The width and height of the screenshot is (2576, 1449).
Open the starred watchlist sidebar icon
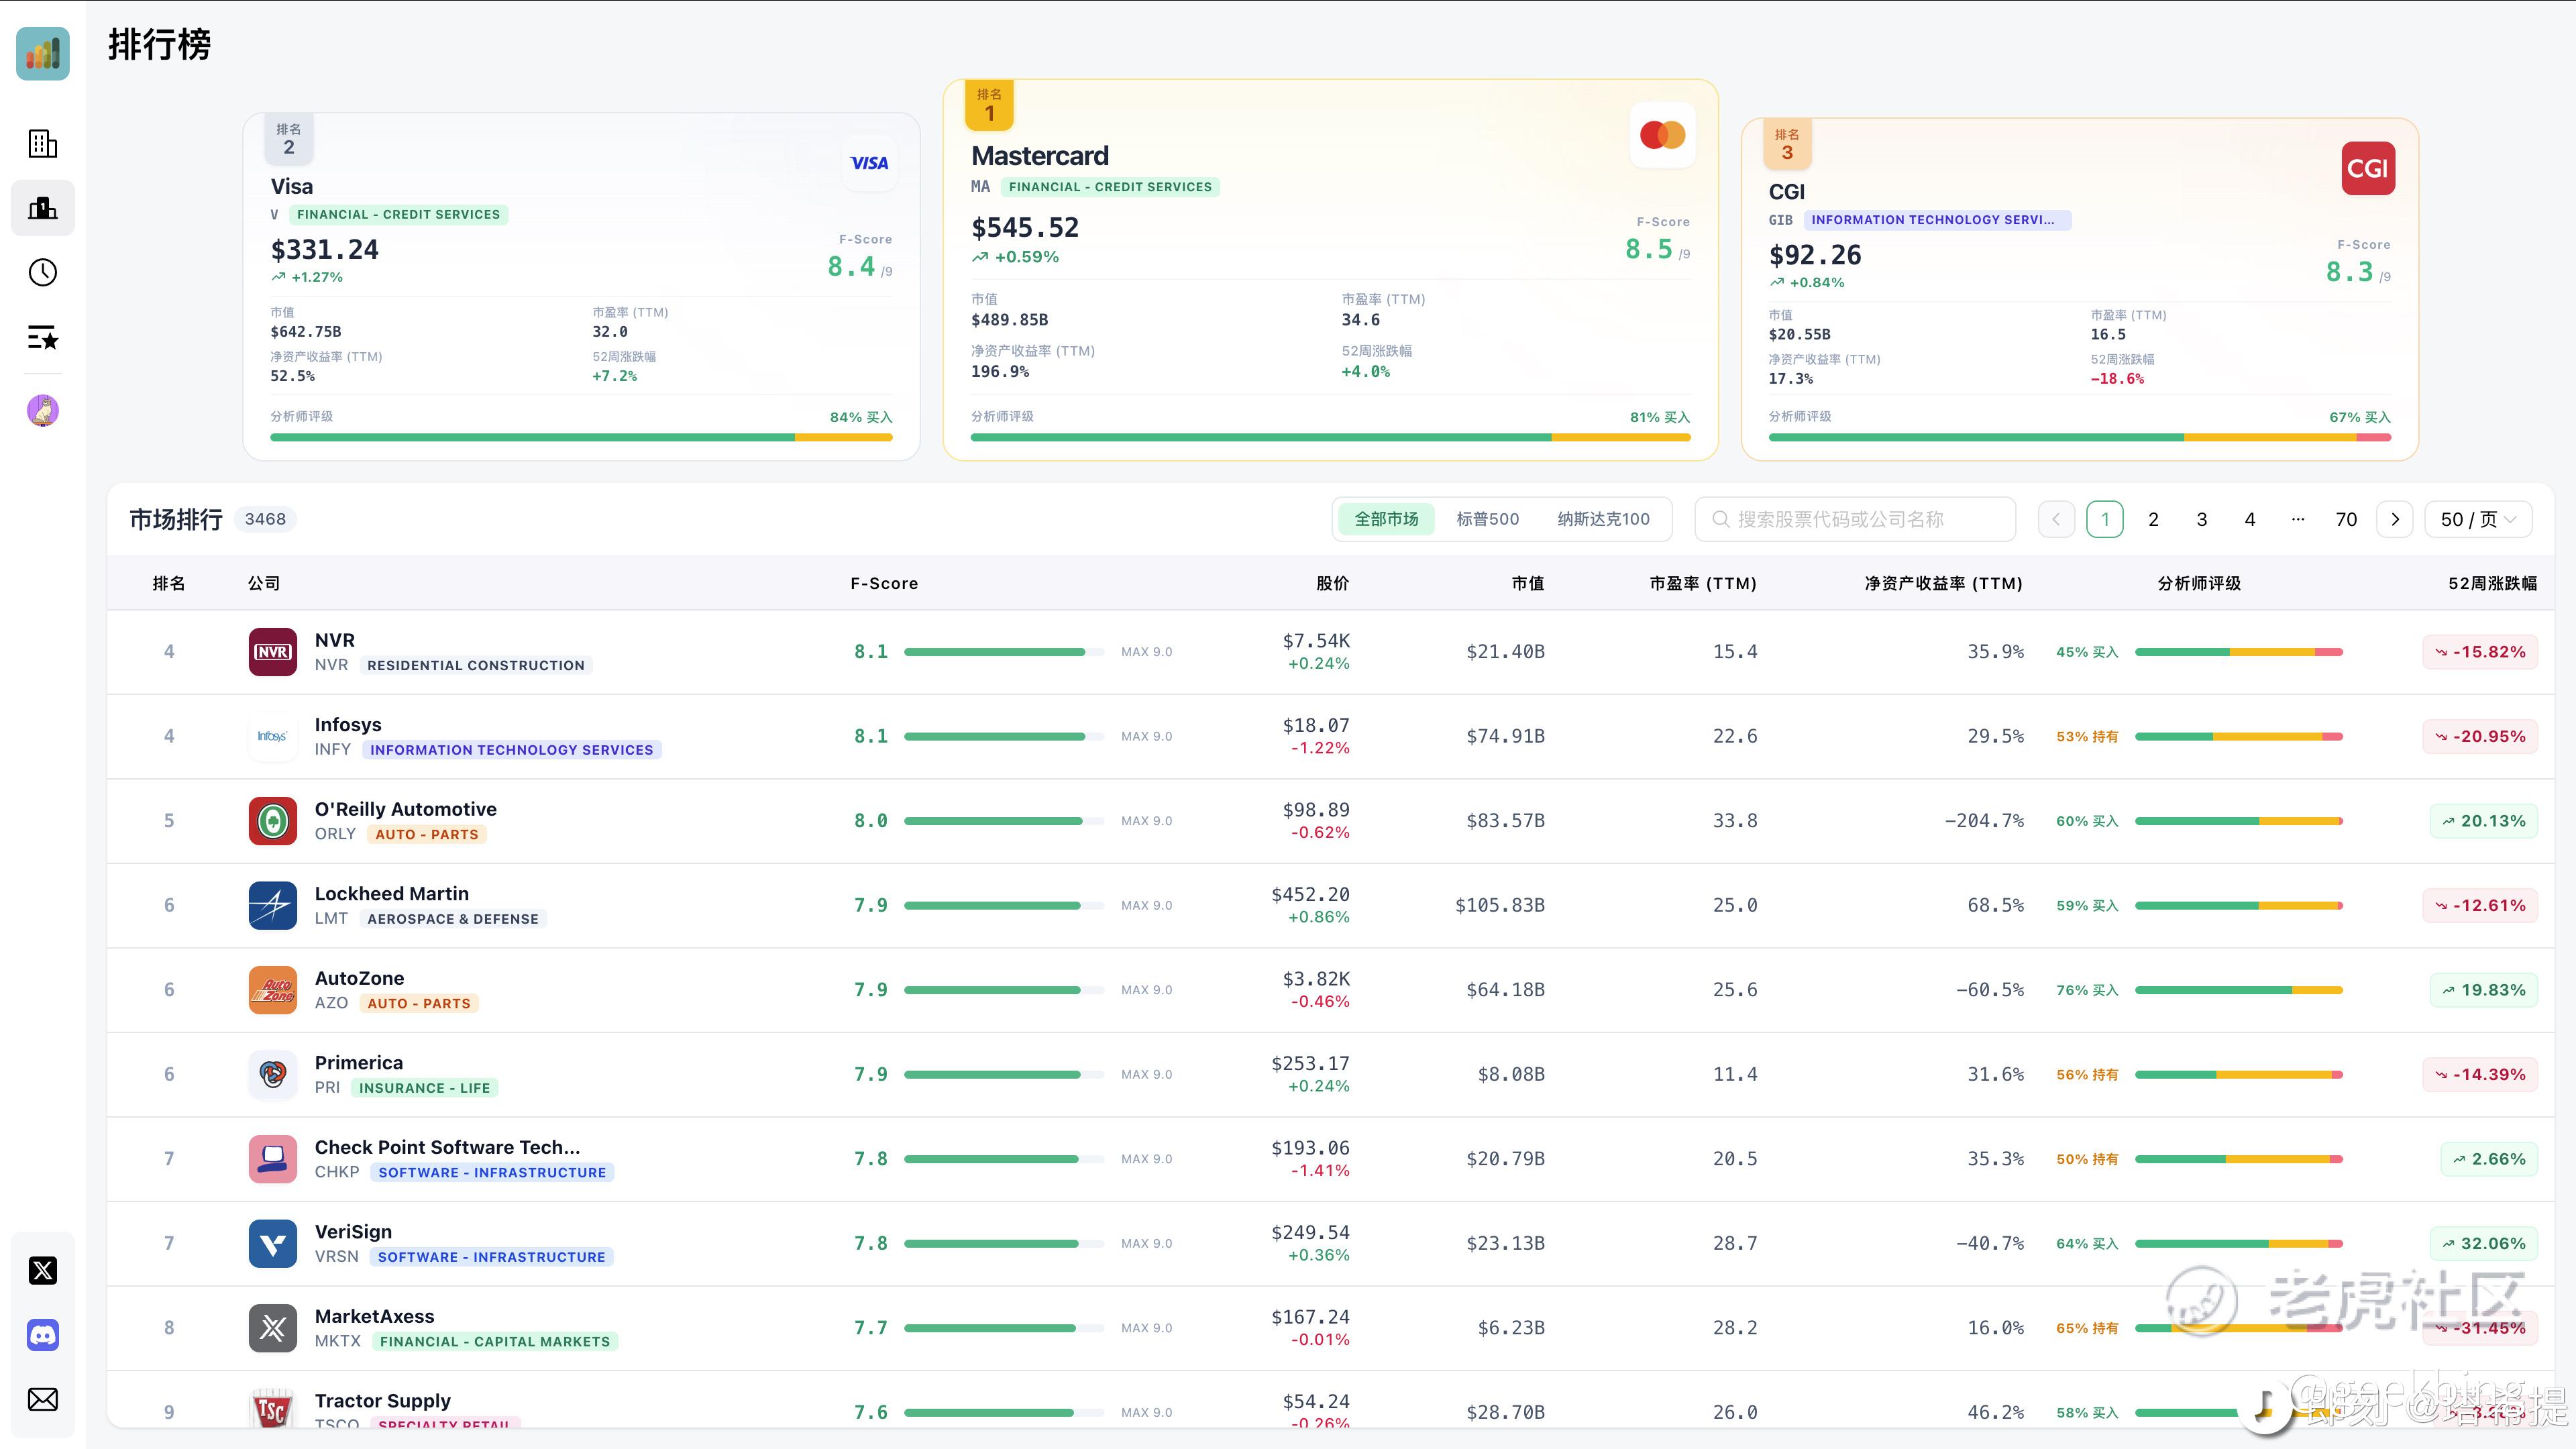(x=43, y=338)
